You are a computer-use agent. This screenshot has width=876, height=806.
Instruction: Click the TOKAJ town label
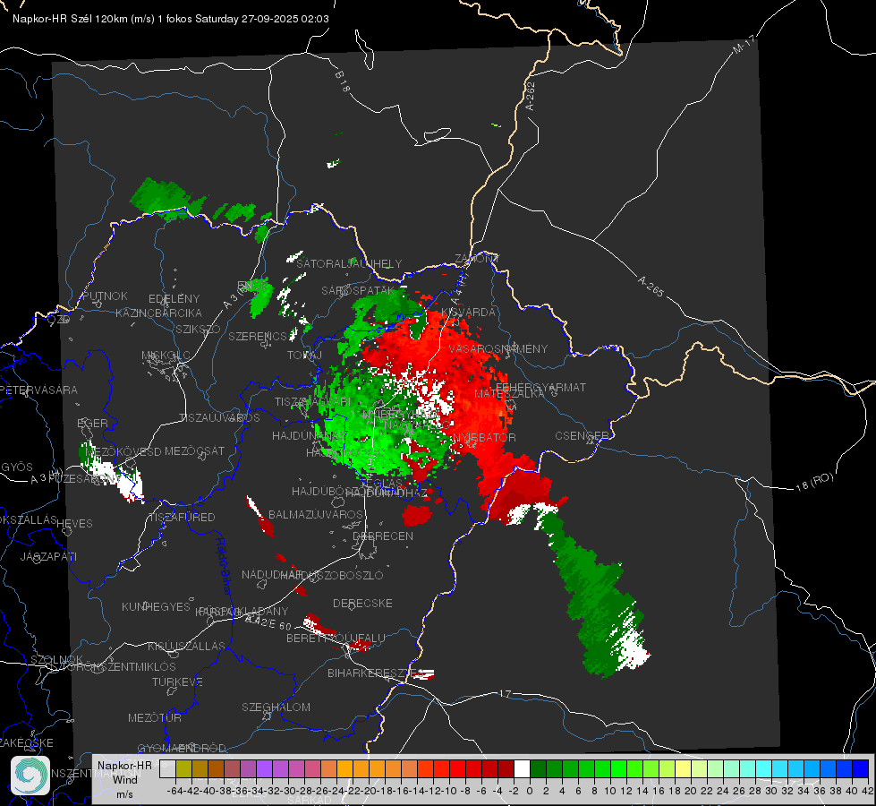304,356
